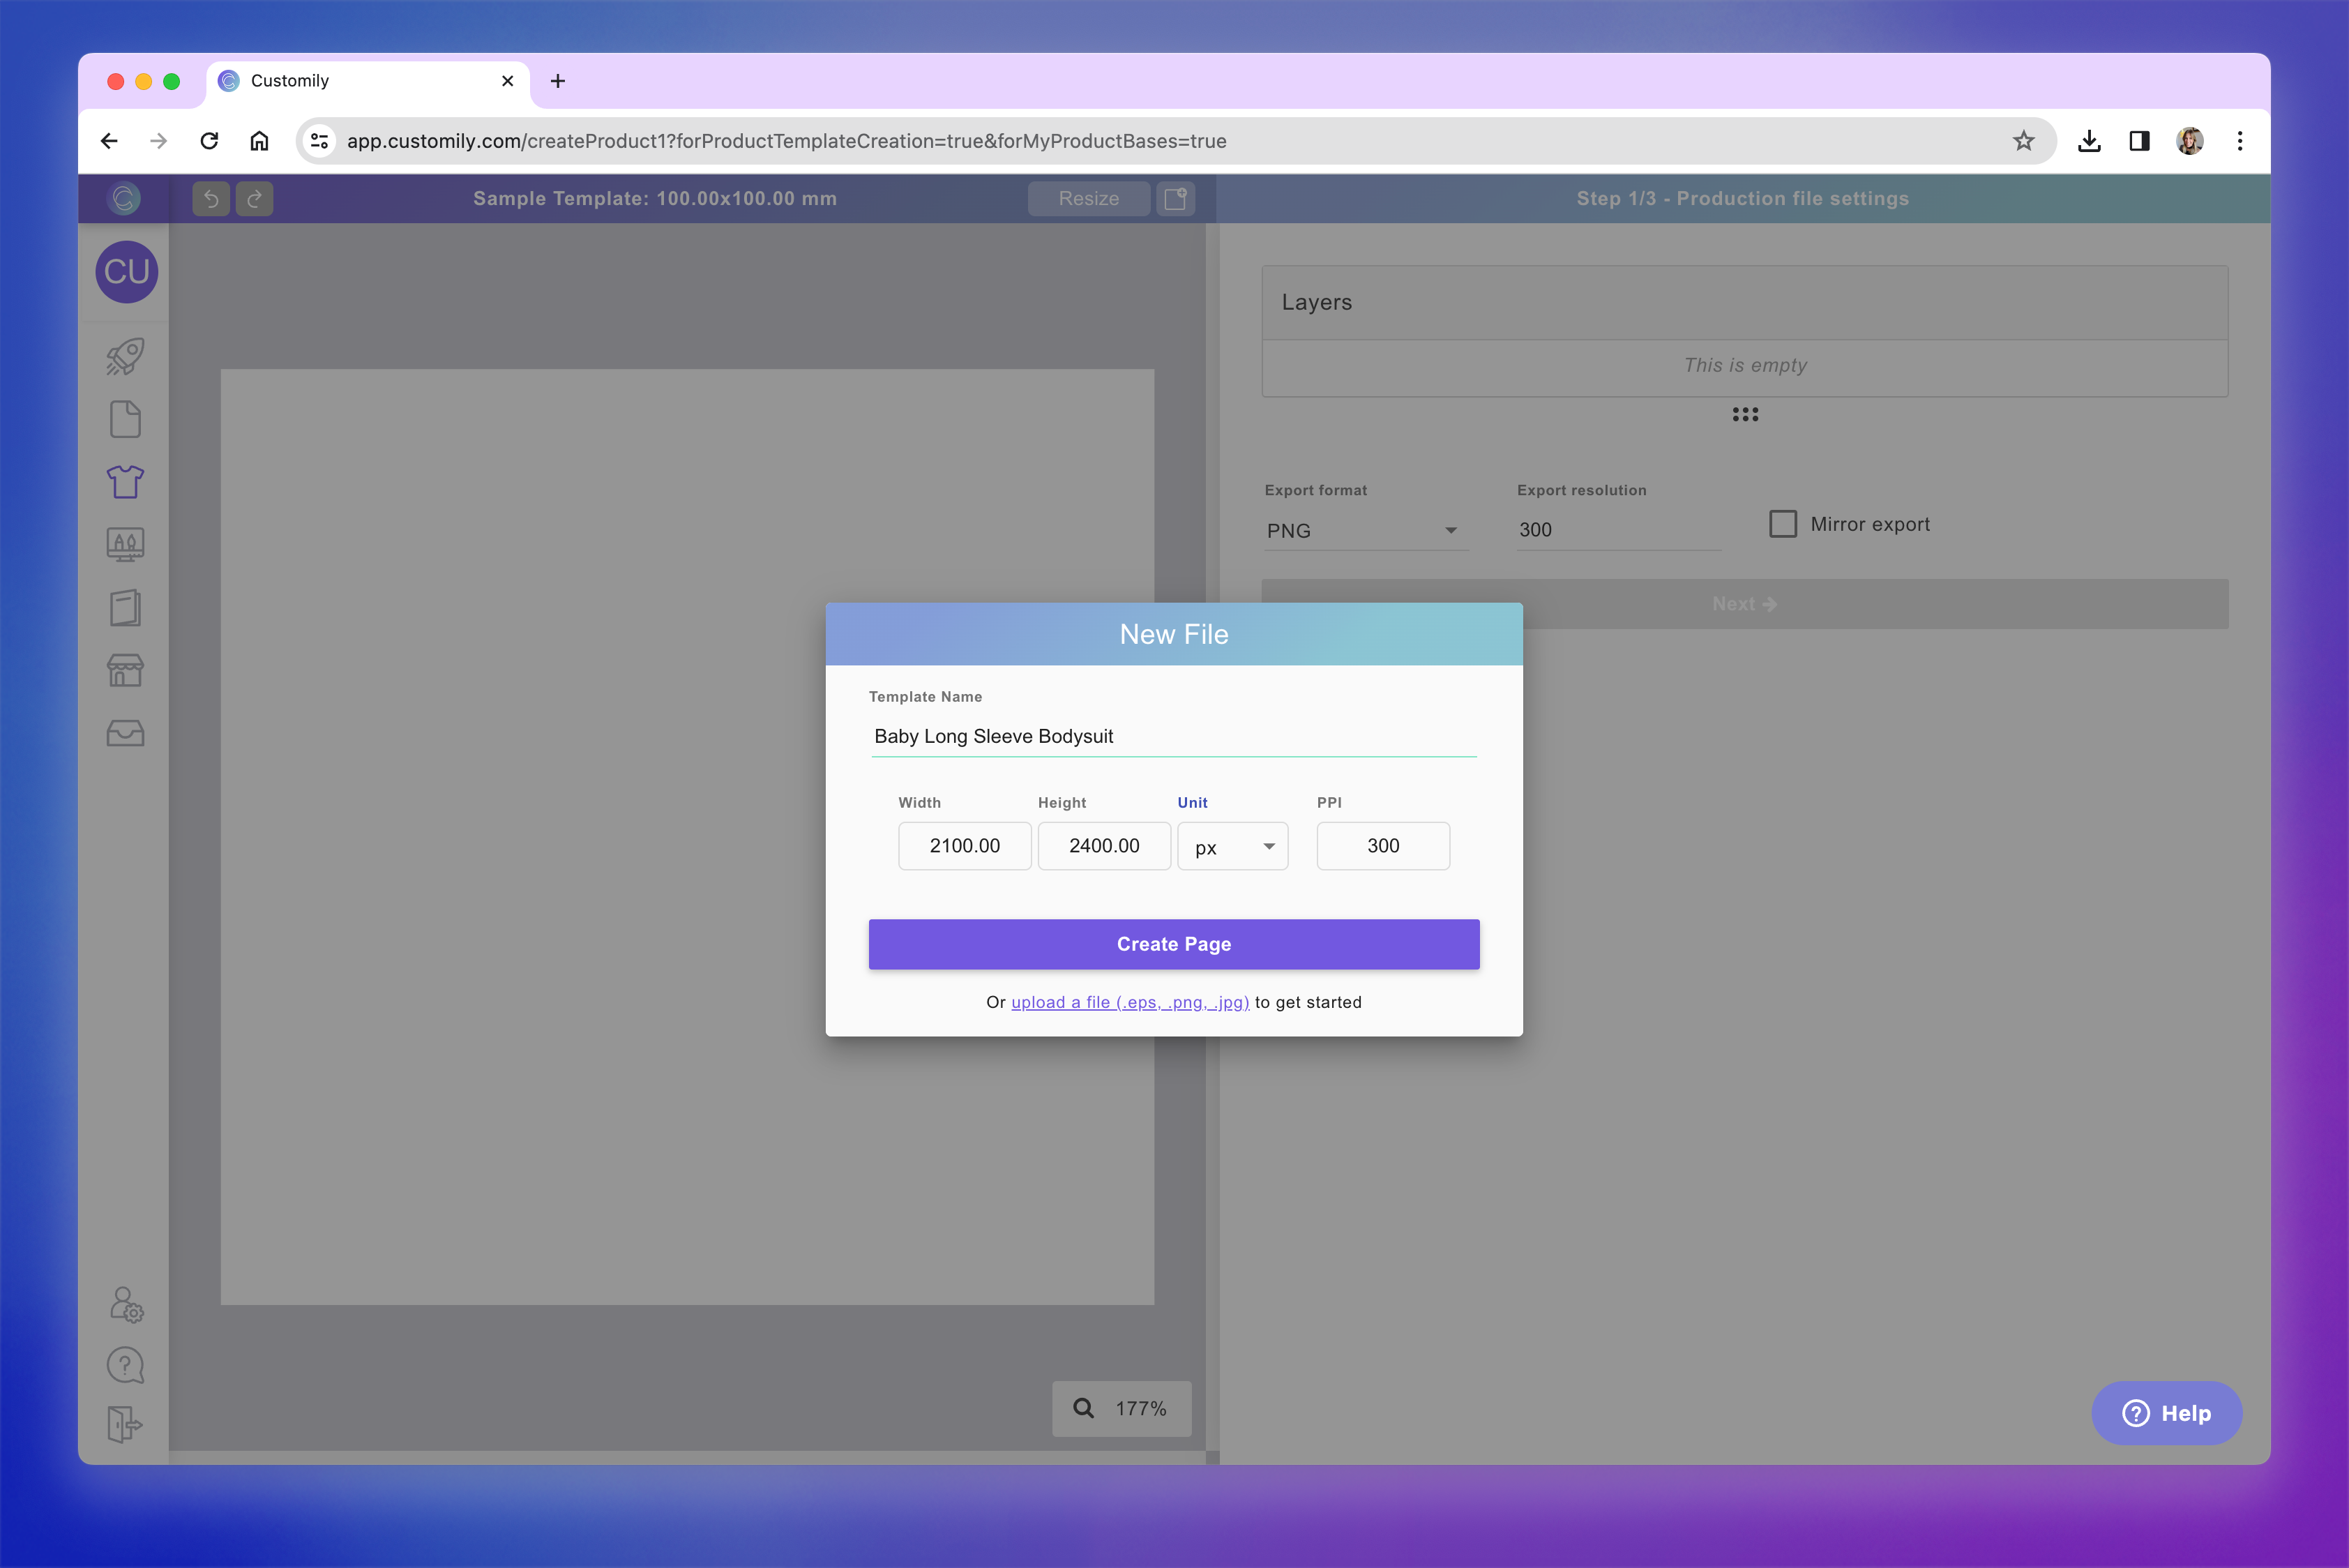Screen dimensions: 2349x1568
Task: Toggle the new page icon beside Resize
Action: 1176,198
